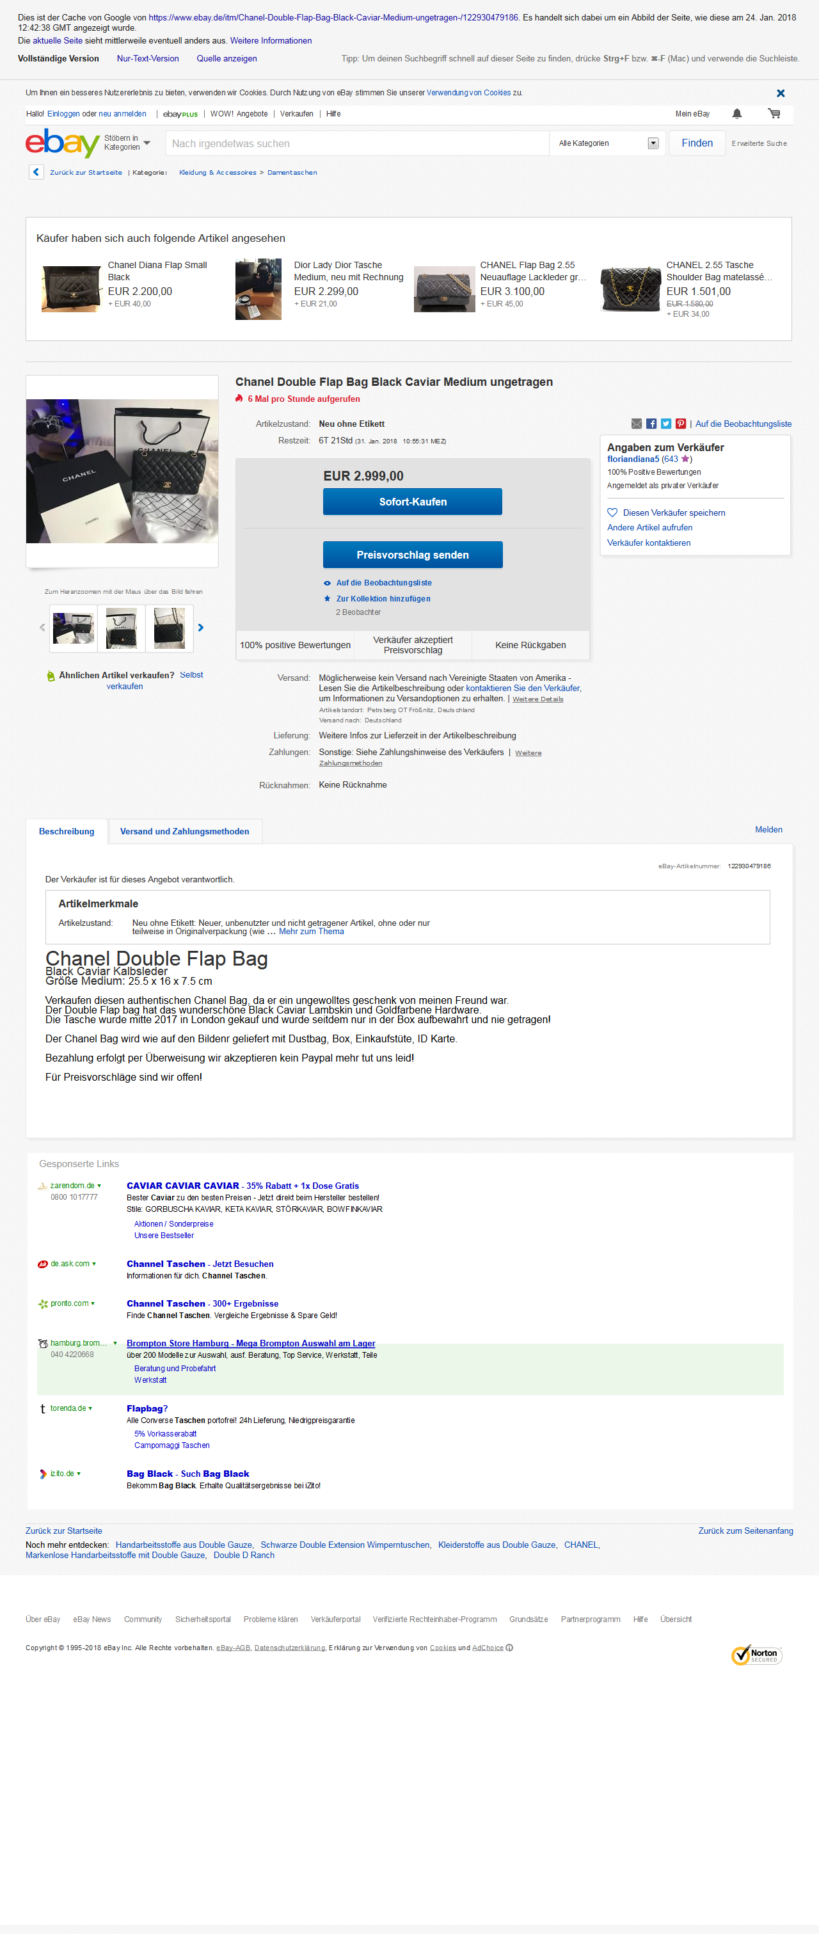Image resolution: width=819 pixels, height=1949 pixels.
Task: Open the Alle Kategorien dropdown
Action: tap(608, 143)
